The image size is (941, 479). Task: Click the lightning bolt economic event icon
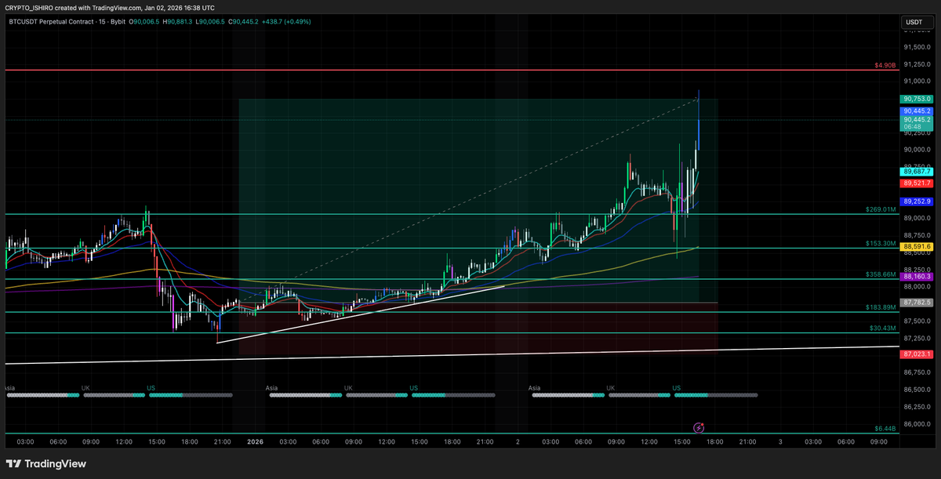[699, 427]
